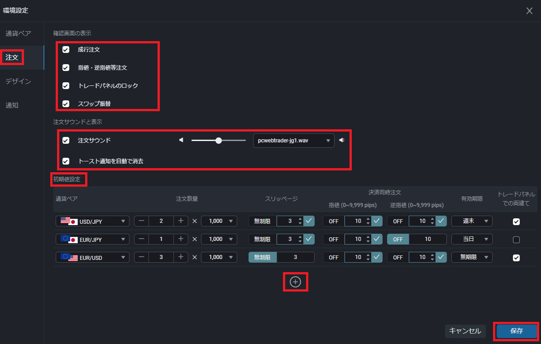
Task: Enable 両建て checkbox for EUR/JPY row
Action: pyautogui.click(x=516, y=240)
